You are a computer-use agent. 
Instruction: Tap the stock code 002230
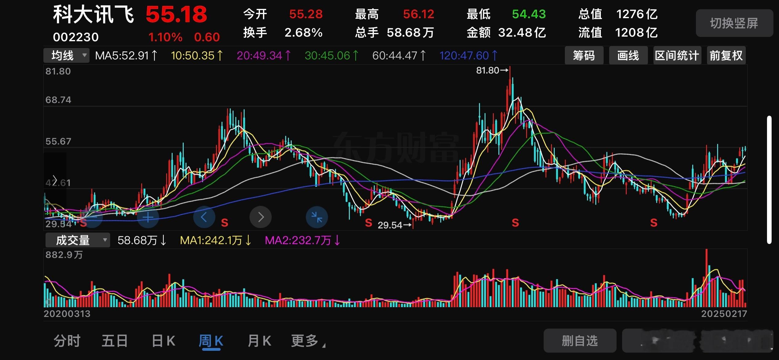[x=76, y=37]
